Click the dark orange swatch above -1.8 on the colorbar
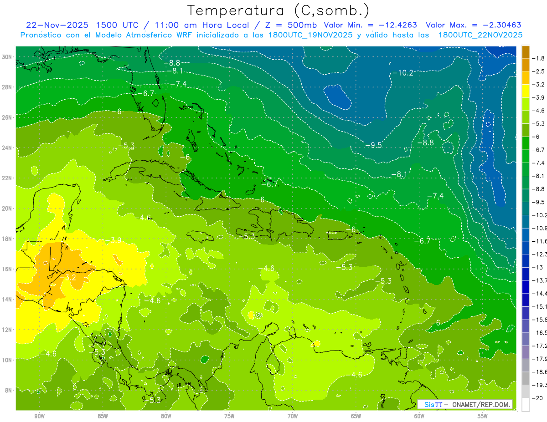This screenshot has width=547, height=422. 526,52
